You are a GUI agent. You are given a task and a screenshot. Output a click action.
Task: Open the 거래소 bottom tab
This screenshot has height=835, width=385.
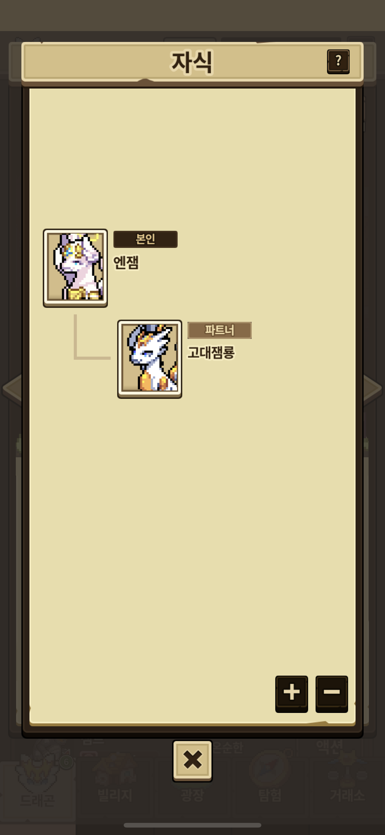click(x=347, y=791)
